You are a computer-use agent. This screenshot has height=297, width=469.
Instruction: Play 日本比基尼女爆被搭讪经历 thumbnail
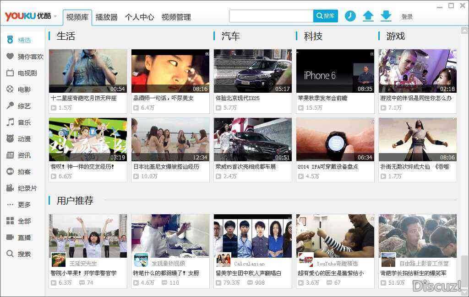point(170,139)
